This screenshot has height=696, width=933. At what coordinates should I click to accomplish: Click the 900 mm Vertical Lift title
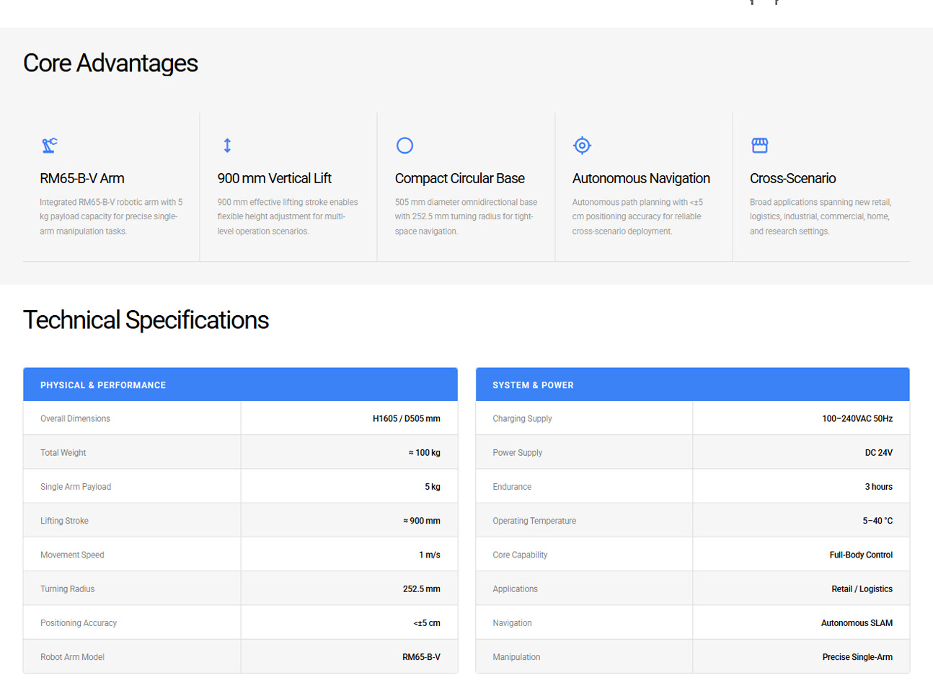[x=274, y=178]
